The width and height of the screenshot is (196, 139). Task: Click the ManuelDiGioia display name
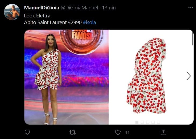[42, 8]
